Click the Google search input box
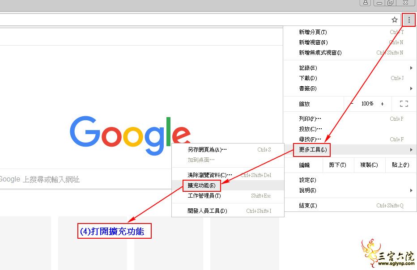 [85, 179]
